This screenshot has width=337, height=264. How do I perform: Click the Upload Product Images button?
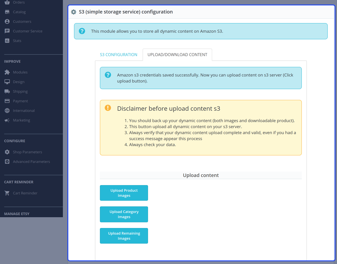tap(124, 193)
